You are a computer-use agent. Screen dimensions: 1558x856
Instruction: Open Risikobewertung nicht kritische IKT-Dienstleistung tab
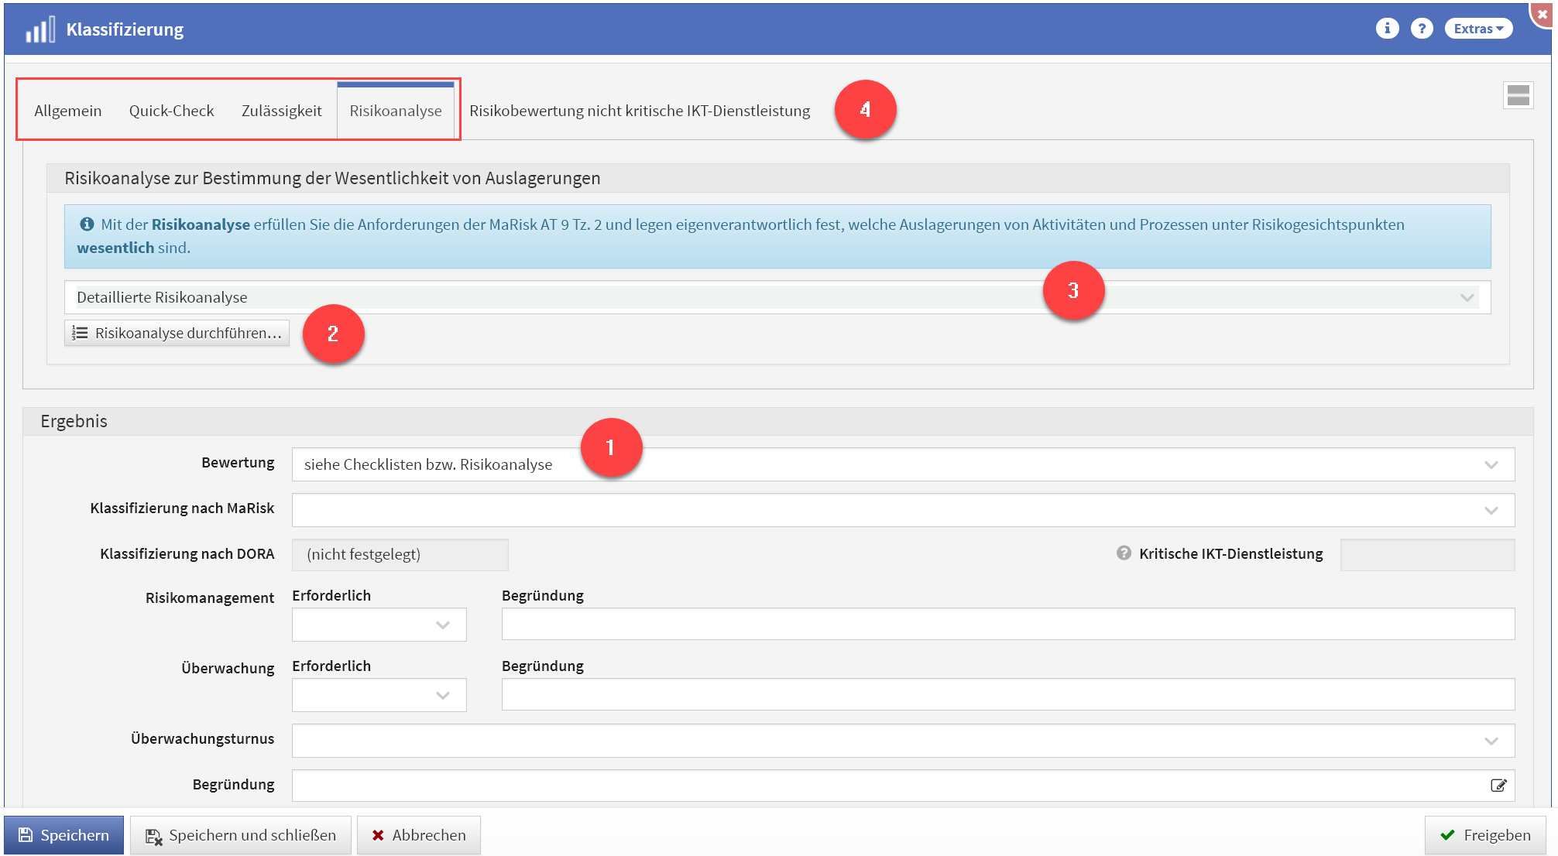tap(640, 111)
